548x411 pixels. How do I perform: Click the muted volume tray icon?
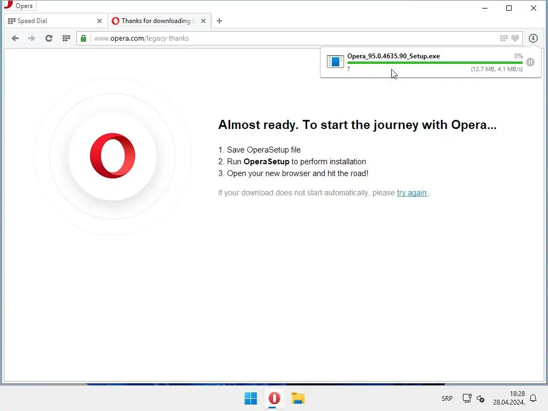(481, 398)
